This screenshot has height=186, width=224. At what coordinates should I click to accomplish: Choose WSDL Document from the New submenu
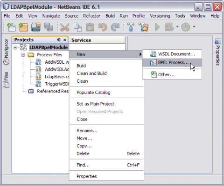pos(172,54)
